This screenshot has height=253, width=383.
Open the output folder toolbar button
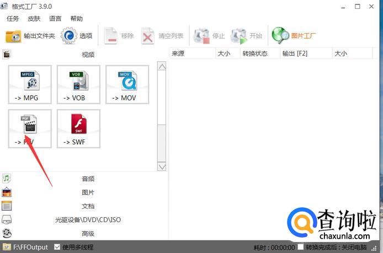[x=30, y=36]
